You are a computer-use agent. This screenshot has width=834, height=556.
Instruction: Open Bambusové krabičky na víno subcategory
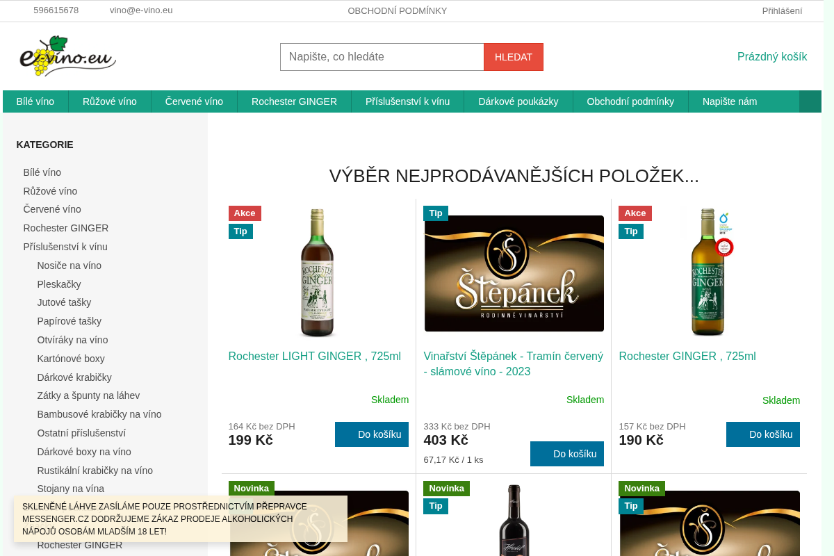99,414
